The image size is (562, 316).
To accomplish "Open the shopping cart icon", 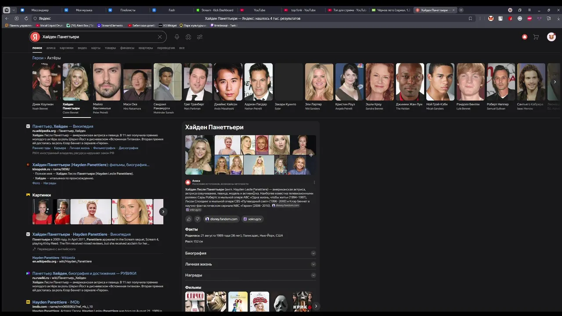I will click(536, 37).
